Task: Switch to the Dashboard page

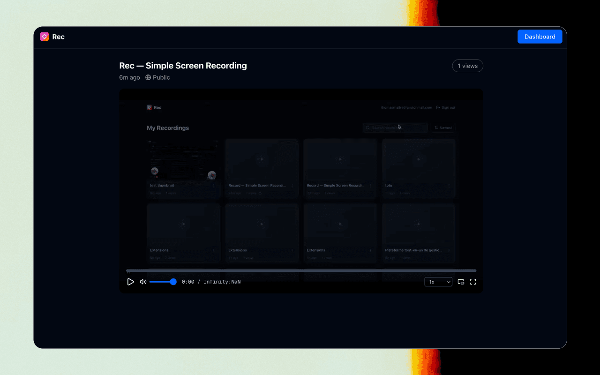Action: click(540, 36)
